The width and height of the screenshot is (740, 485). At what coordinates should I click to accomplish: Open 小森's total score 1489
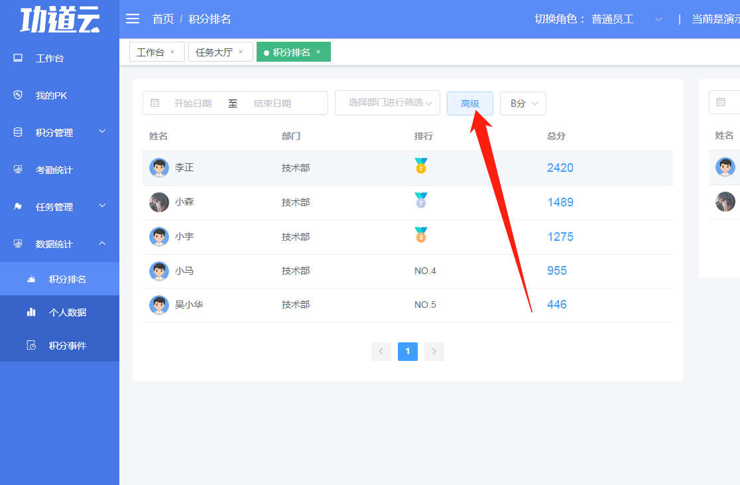560,202
